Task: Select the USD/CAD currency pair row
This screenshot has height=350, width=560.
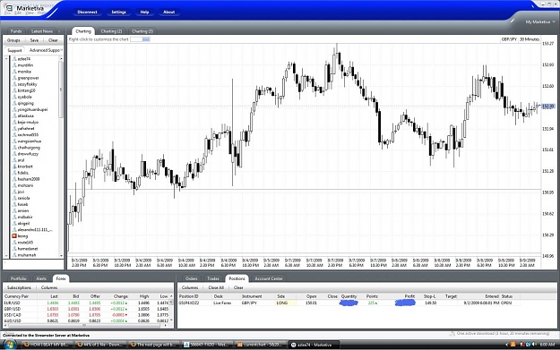Action: click(86, 315)
